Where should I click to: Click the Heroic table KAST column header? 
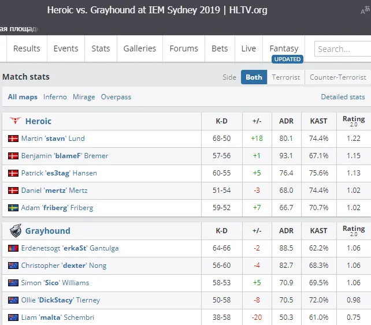[319, 121]
